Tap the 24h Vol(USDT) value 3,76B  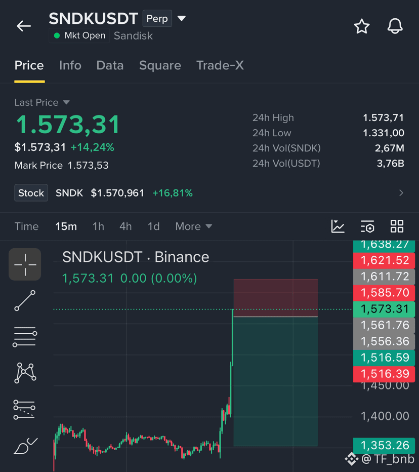click(x=391, y=164)
